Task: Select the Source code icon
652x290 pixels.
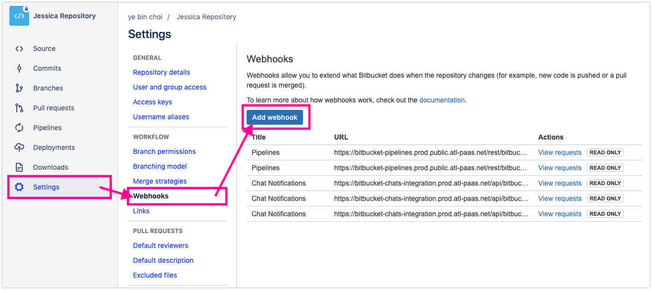Action: tap(19, 48)
